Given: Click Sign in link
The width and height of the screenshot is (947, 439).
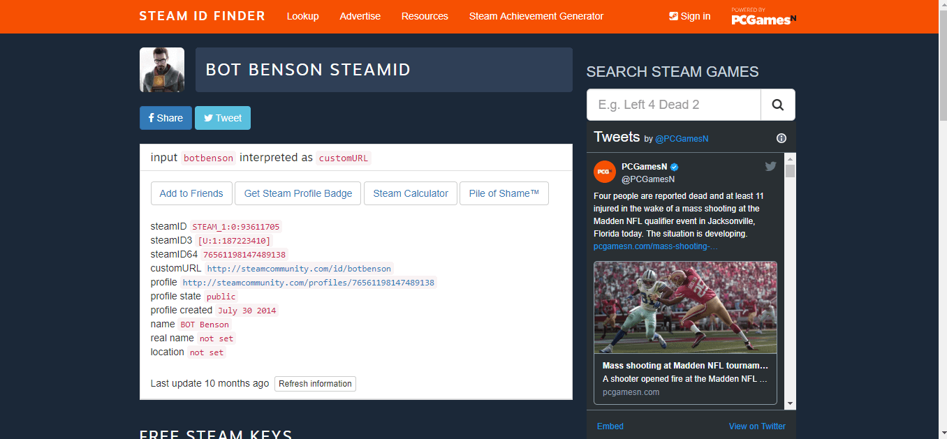Looking at the screenshot, I should [689, 16].
